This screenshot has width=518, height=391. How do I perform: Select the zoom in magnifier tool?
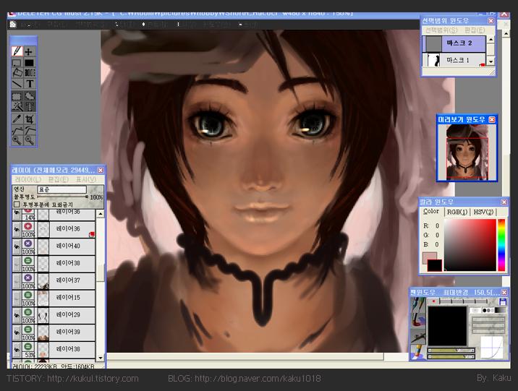[17, 140]
